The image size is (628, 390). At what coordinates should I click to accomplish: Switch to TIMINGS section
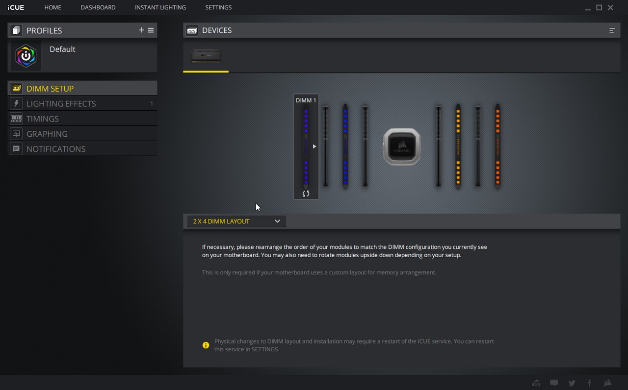[x=82, y=119]
